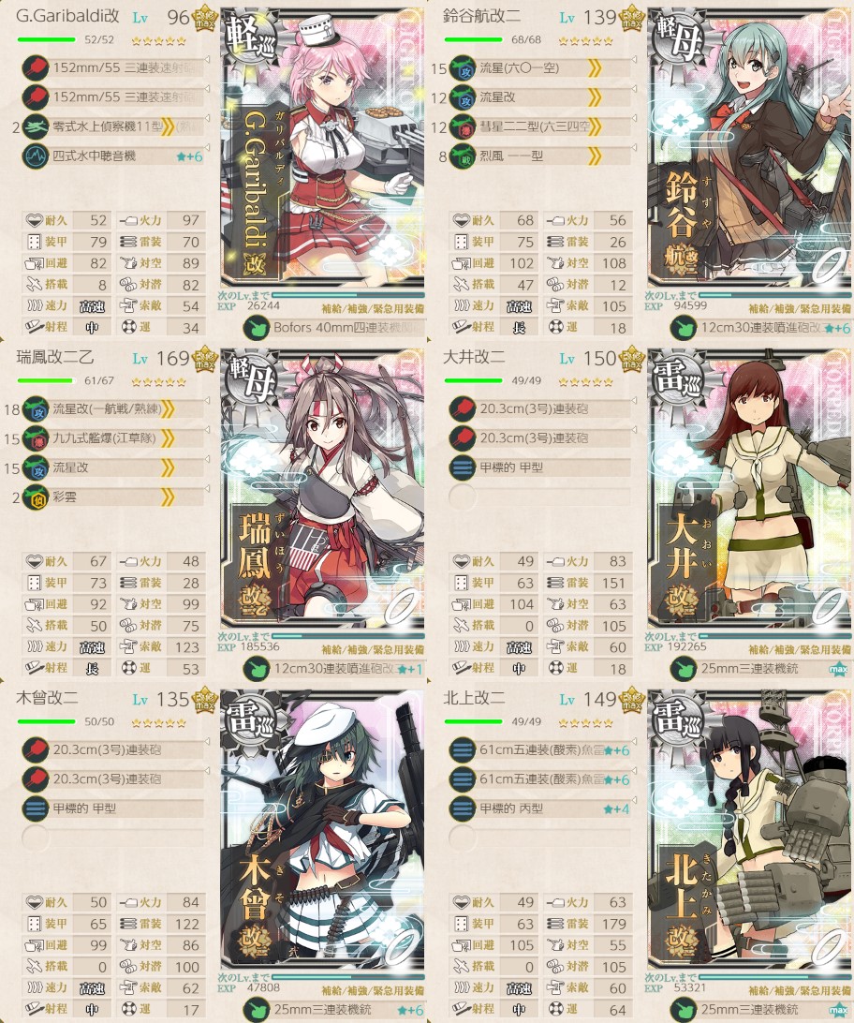Viewport: 854px width, 1023px height.
Task: Click the empty fourth slot circle of 北上改二
Action: (x=463, y=838)
